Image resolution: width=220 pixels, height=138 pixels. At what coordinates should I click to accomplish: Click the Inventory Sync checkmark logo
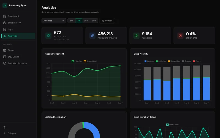[x=5, y=6]
